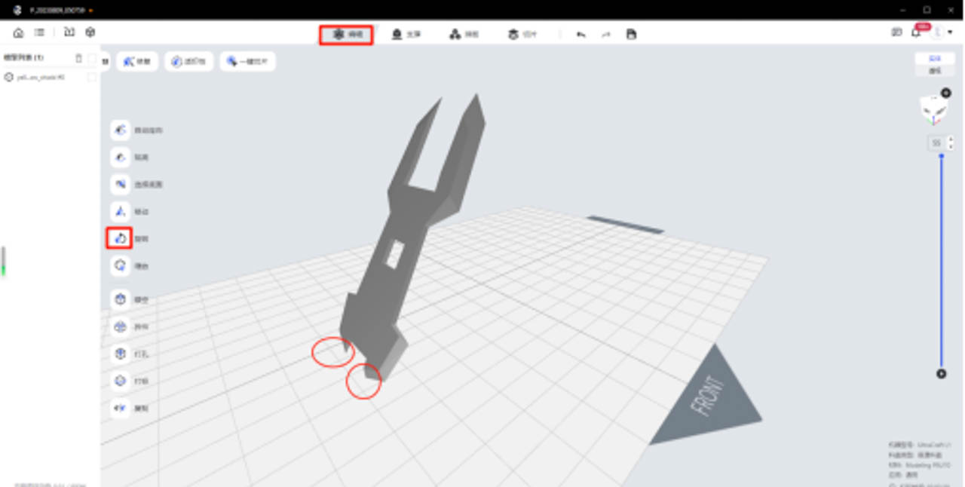
Task: Activate the highlighted Rotate tool
Action: [118, 238]
